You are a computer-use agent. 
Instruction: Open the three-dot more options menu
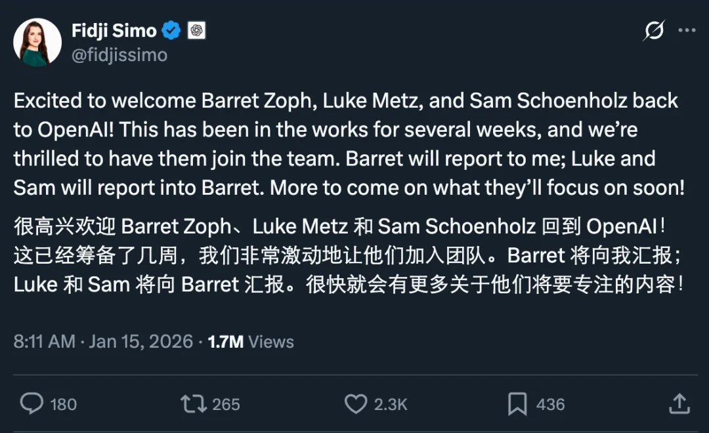click(x=687, y=30)
